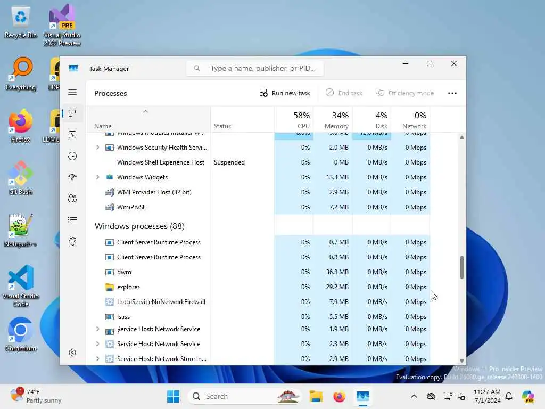Select the Client Server Runtime Process at 0.8 MB
The image size is (545, 409).
coord(258,257)
